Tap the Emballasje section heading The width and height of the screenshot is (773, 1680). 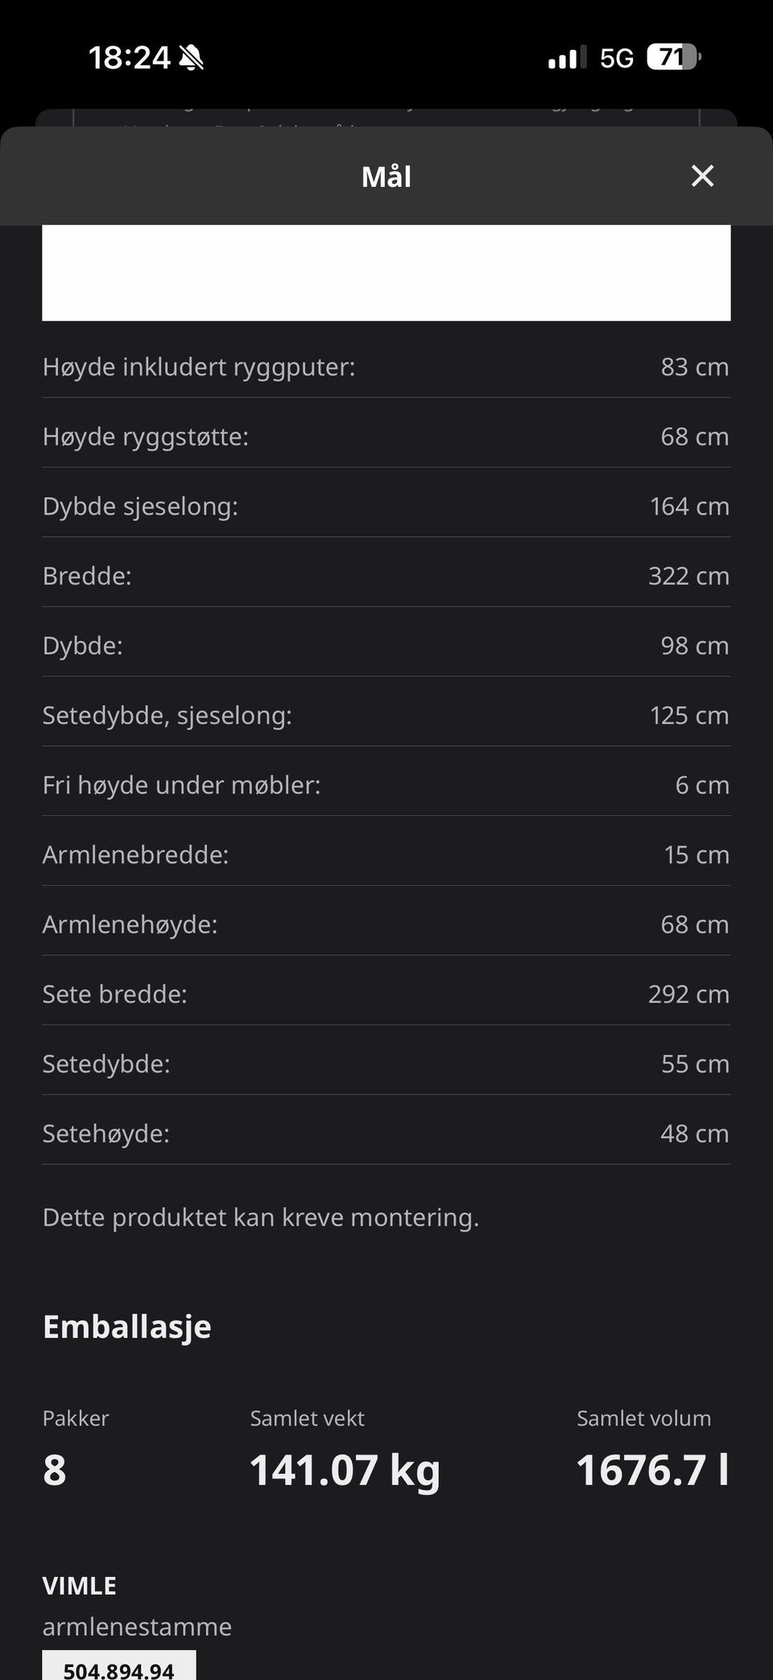pyautogui.click(x=127, y=1327)
